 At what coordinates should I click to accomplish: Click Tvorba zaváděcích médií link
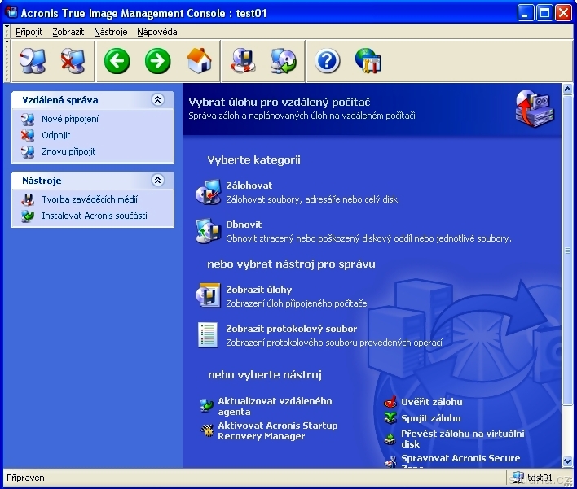[x=90, y=199]
